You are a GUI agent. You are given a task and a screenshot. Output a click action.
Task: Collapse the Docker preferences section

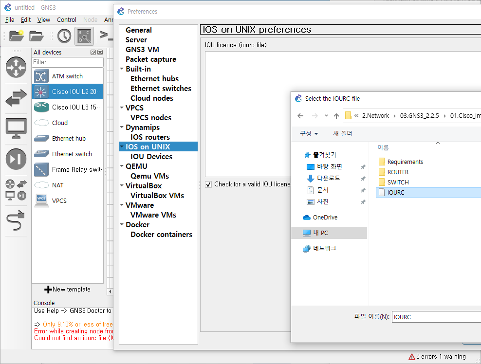coord(122,224)
